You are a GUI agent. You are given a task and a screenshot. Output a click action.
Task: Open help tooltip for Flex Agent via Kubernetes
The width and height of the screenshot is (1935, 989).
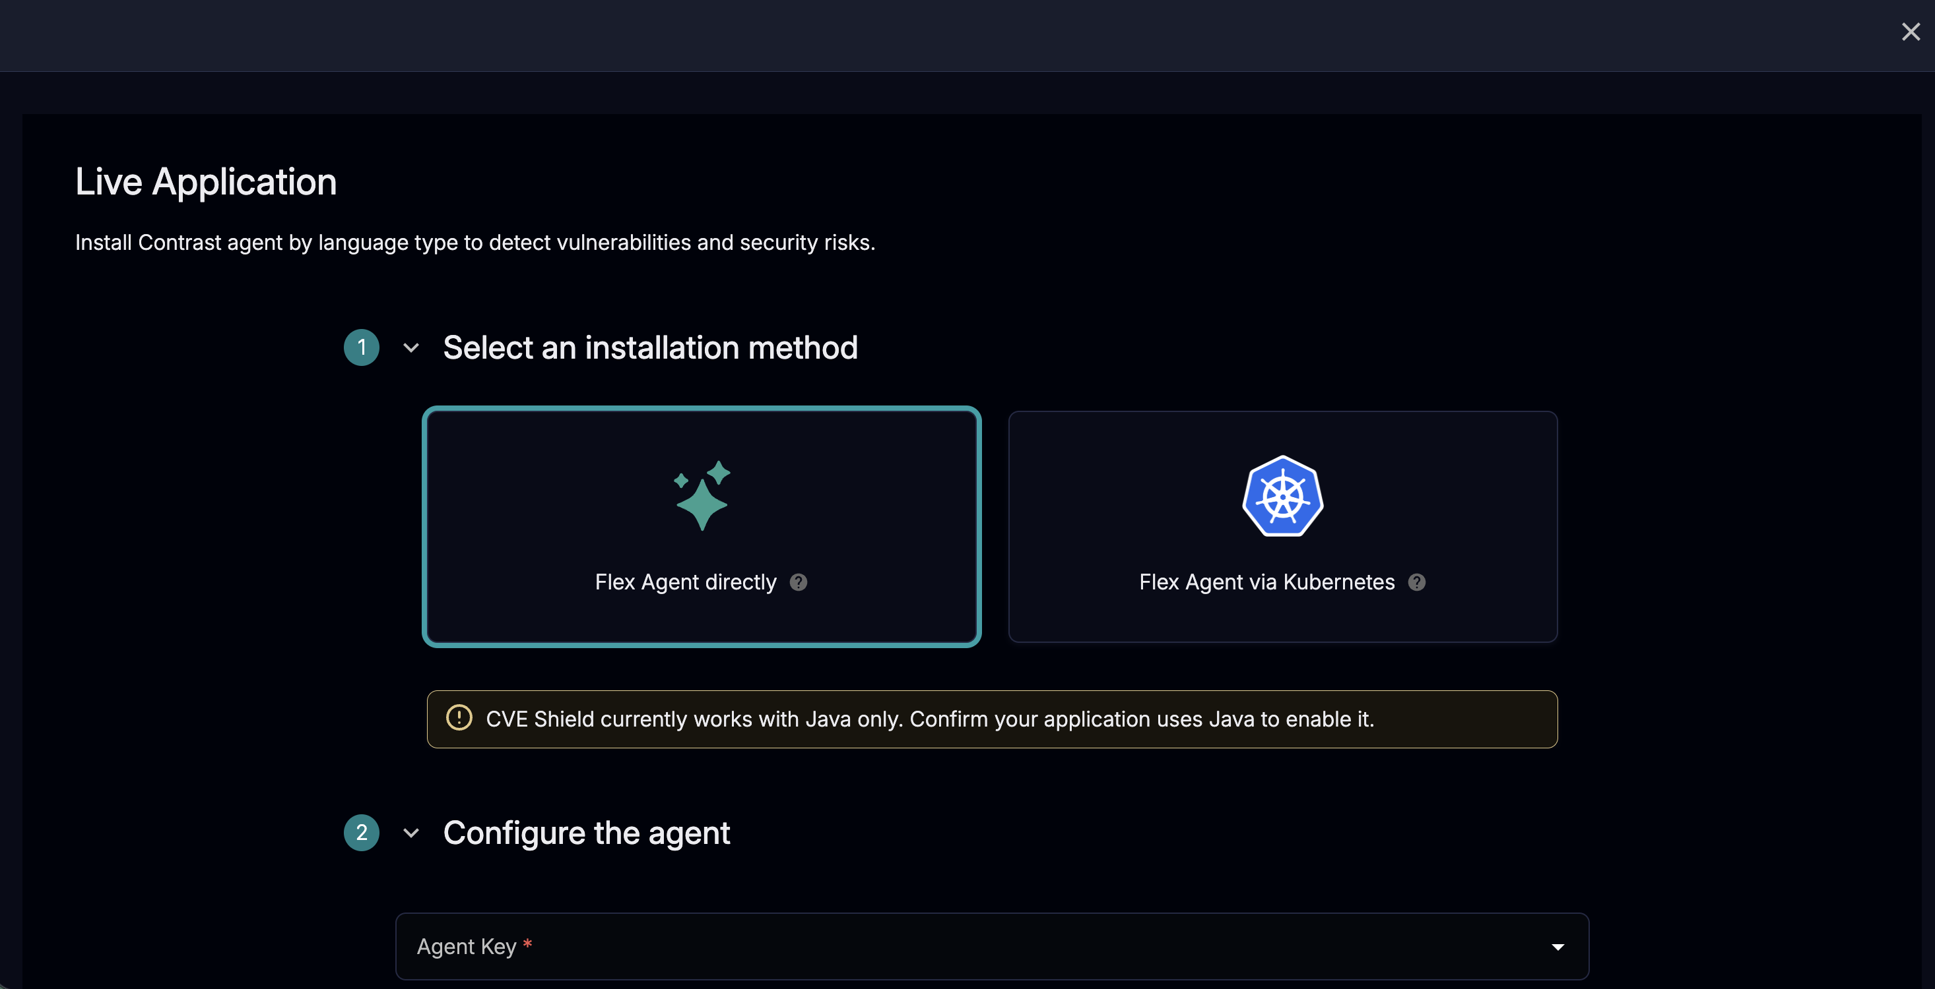(1417, 582)
